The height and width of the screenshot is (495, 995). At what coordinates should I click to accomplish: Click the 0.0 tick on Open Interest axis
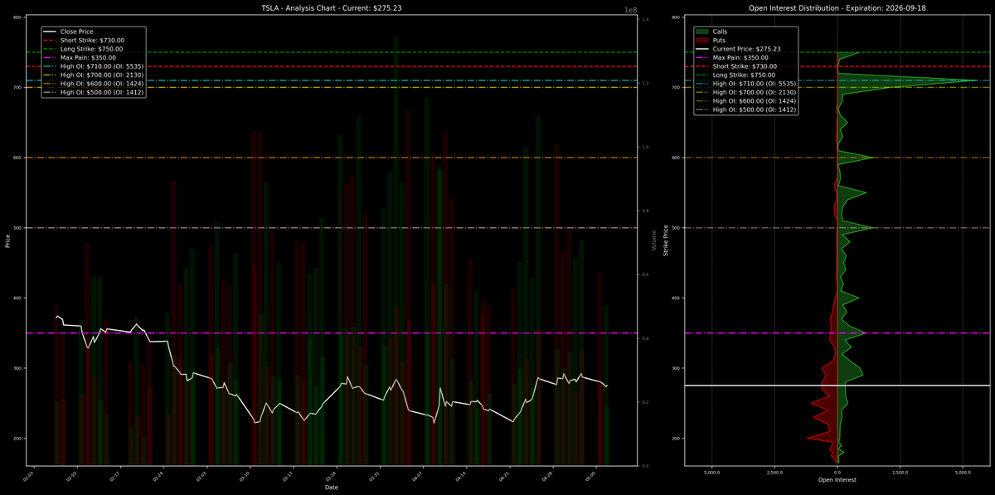(837, 473)
